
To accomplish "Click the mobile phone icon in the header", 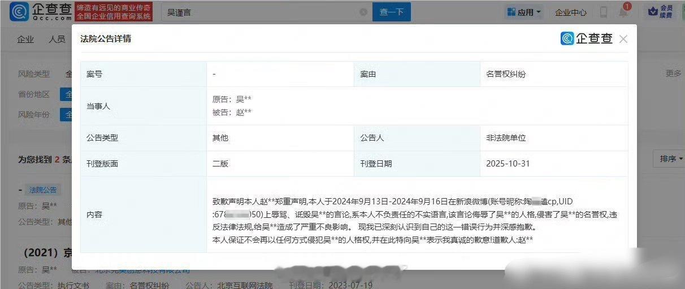I will (x=604, y=12).
